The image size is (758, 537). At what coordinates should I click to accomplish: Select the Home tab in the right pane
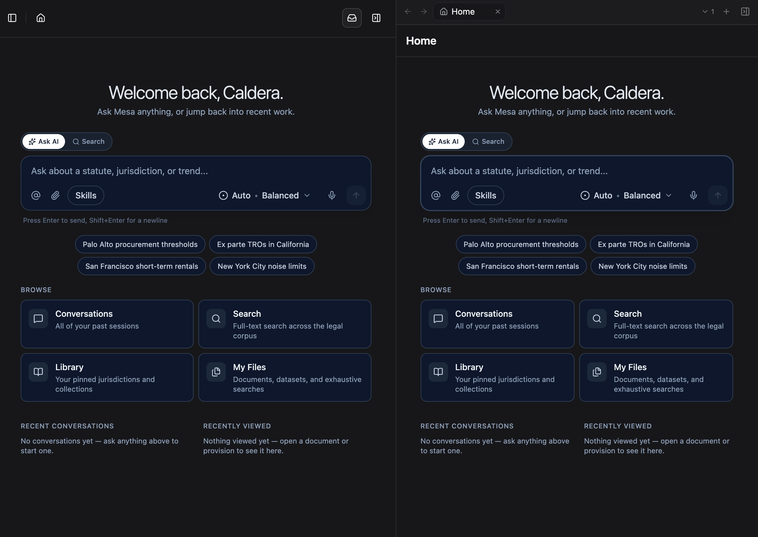pos(469,12)
